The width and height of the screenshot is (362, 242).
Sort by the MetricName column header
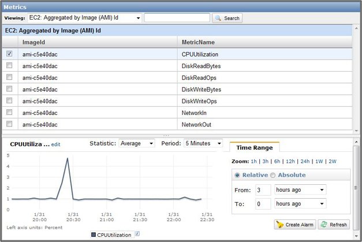(x=265, y=42)
